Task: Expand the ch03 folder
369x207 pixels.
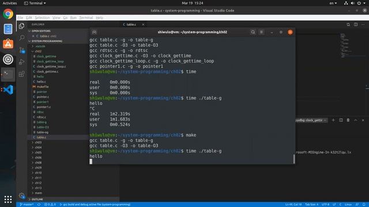Action: (x=37, y=143)
